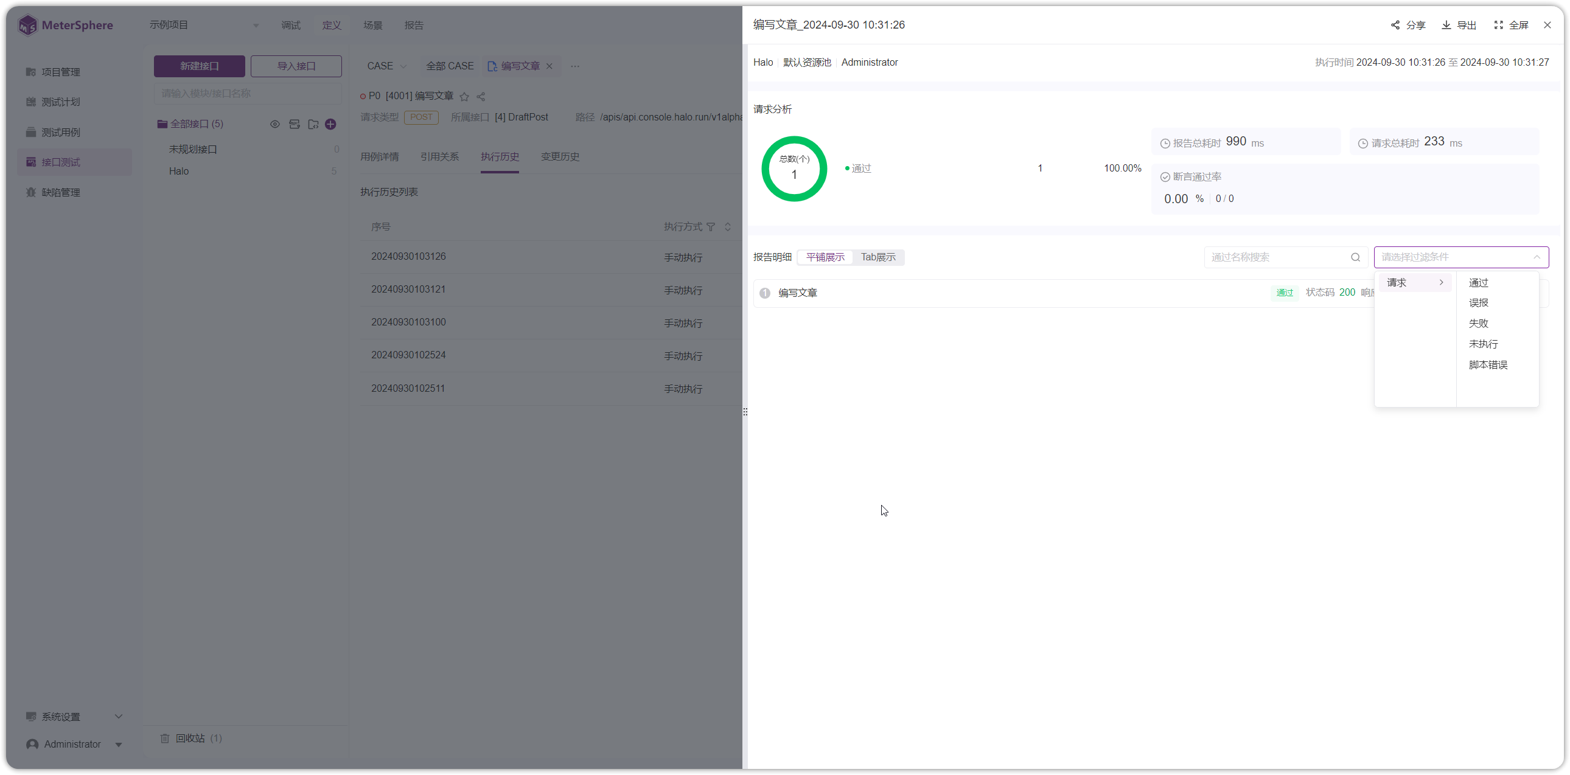
Task: Click share icon next to 编写文章 case
Action: (x=480, y=96)
